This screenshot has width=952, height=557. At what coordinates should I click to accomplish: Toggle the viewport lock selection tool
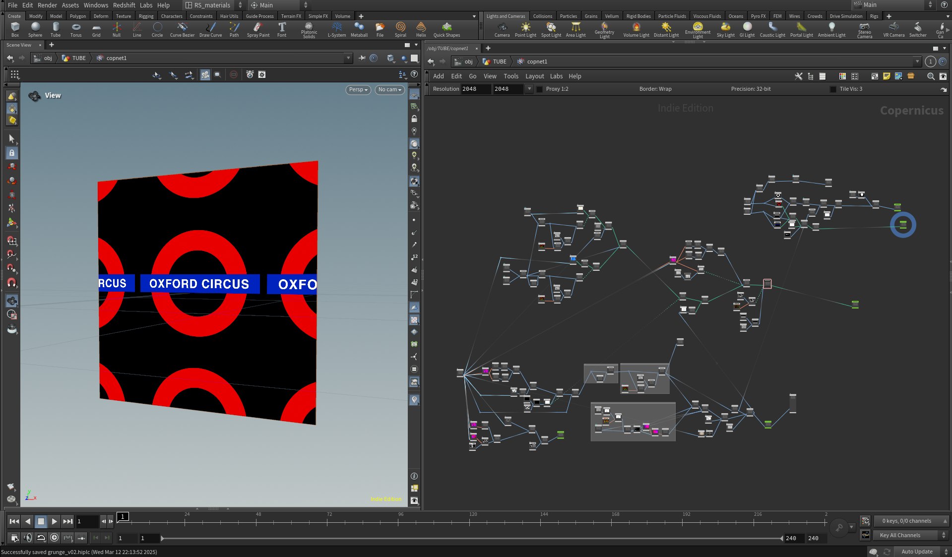point(12,153)
